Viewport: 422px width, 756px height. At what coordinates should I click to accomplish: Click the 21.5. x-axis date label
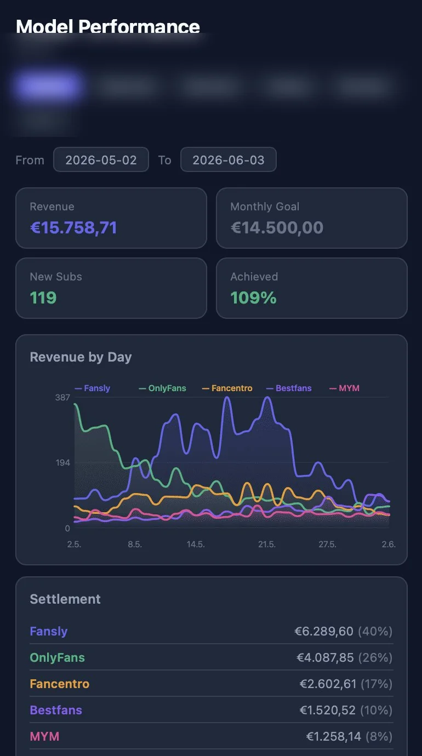click(266, 544)
